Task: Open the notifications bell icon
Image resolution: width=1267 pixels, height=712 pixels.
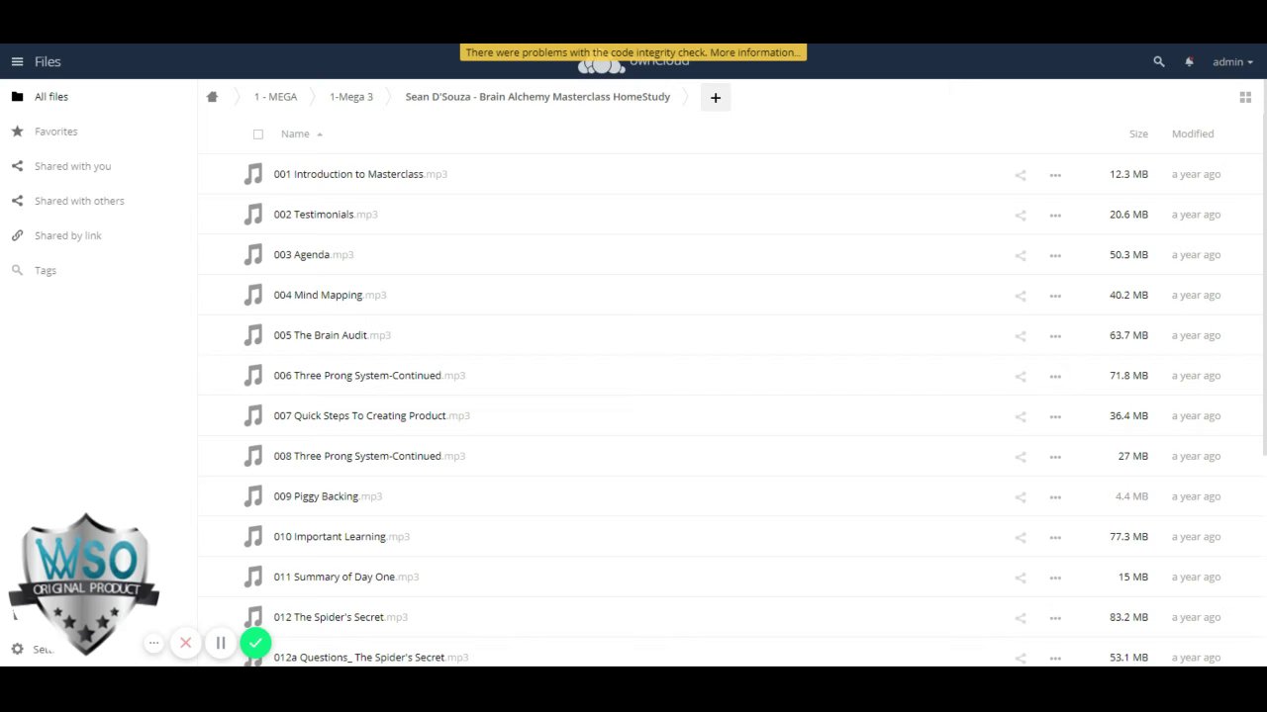Action: coord(1189,61)
